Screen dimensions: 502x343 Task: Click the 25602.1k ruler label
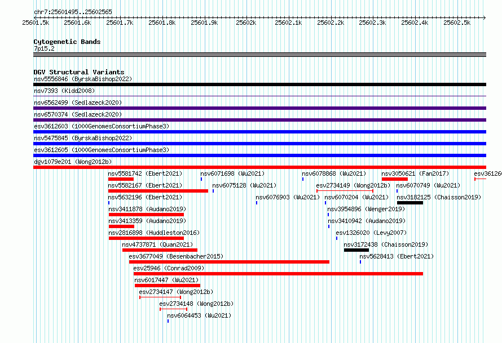coord(288,23)
